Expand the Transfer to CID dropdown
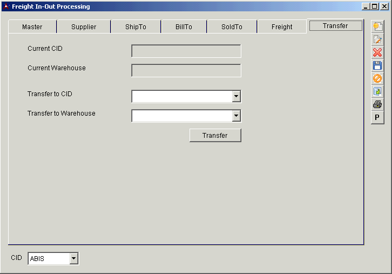392x274 pixels. pyautogui.click(x=236, y=96)
